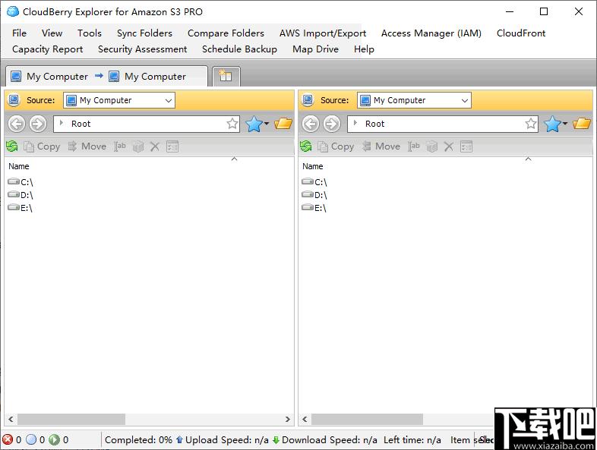Screen dimensions: 597x450
Task: Click the open folder icon in left pane
Action: point(283,124)
